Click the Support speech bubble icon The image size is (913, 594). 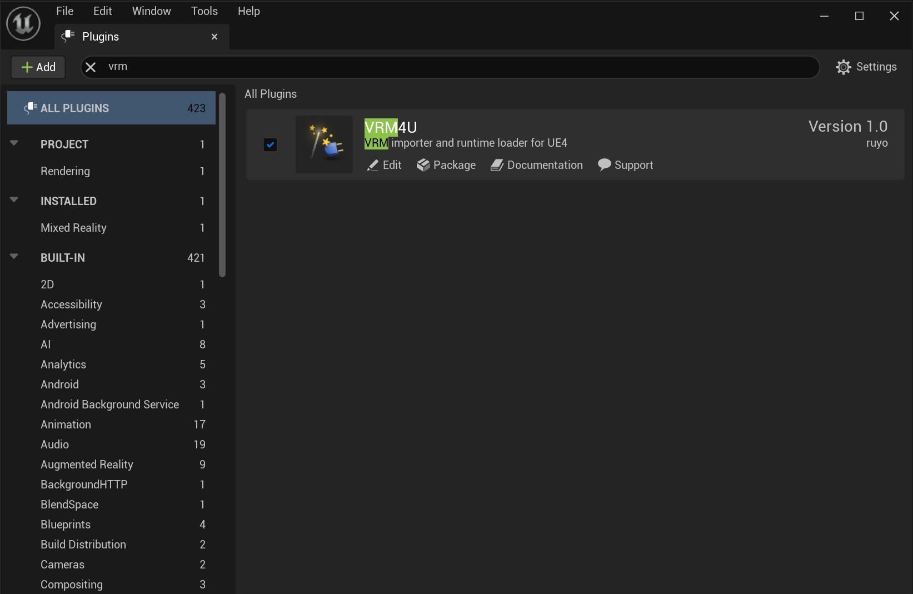(x=604, y=165)
